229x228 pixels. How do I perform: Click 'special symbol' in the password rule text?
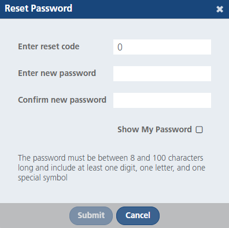click(x=43, y=178)
